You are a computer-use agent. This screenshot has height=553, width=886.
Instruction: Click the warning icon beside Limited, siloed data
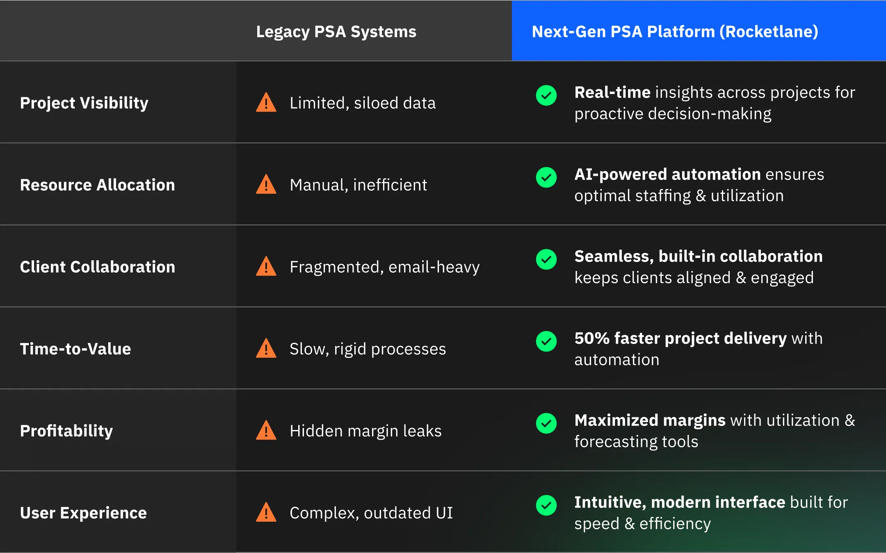266,103
